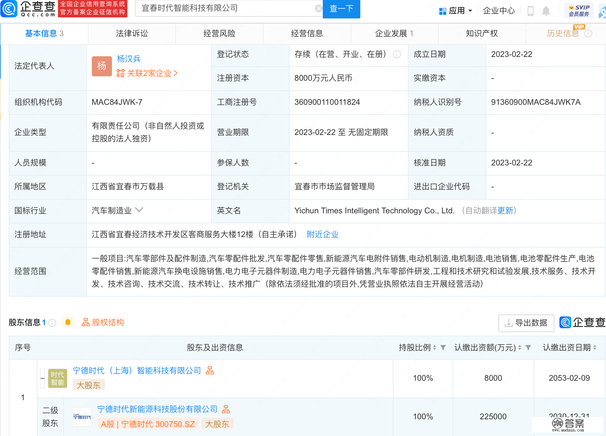The height and width of the screenshot is (436, 606).
Task: Click the Qichacha logo icon
Action: (9, 9)
